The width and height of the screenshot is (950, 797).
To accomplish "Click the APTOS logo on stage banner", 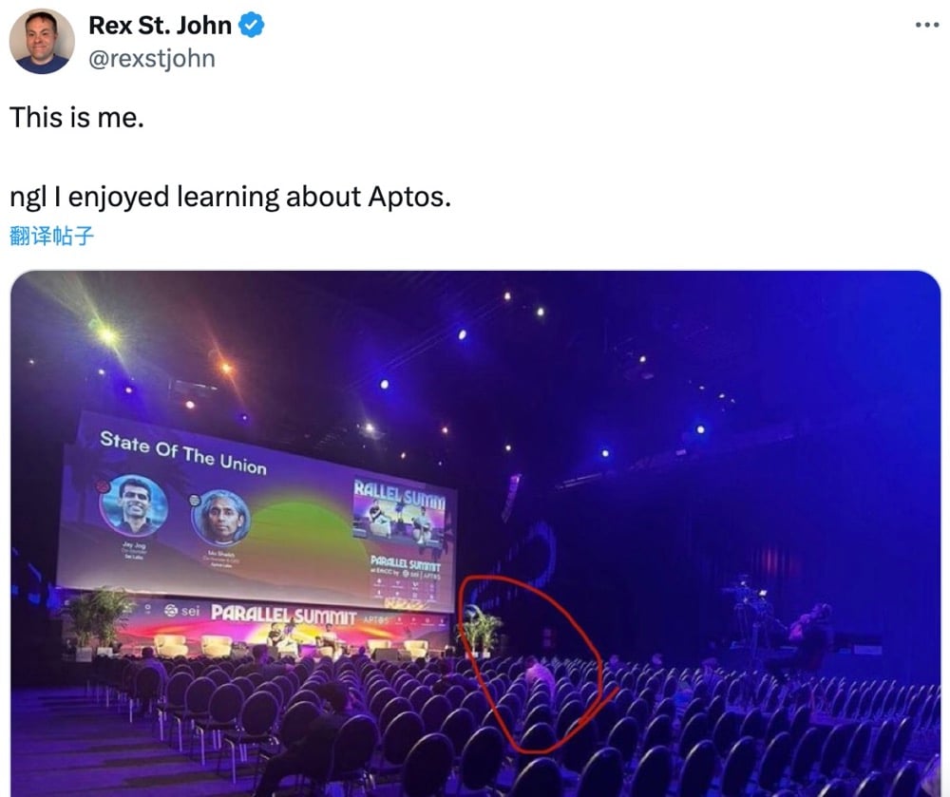I will [375, 619].
